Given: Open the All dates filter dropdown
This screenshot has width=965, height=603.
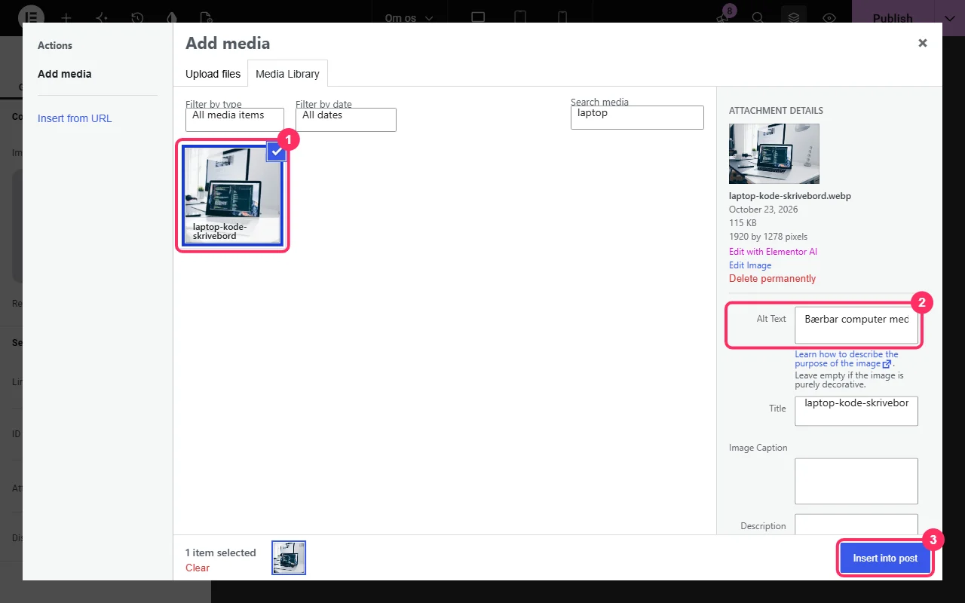Looking at the screenshot, I should pyautogui.click(x=345, y=119).
